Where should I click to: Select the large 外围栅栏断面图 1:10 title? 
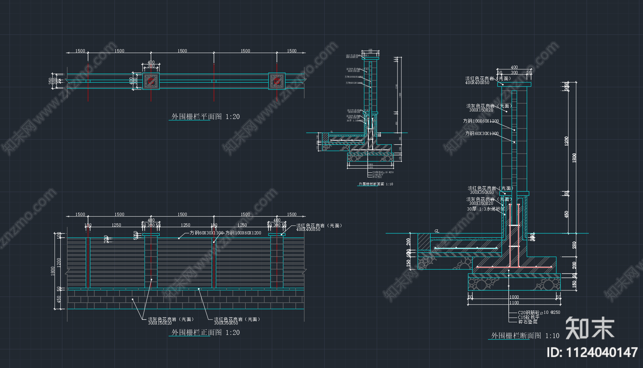pos(525,335)
